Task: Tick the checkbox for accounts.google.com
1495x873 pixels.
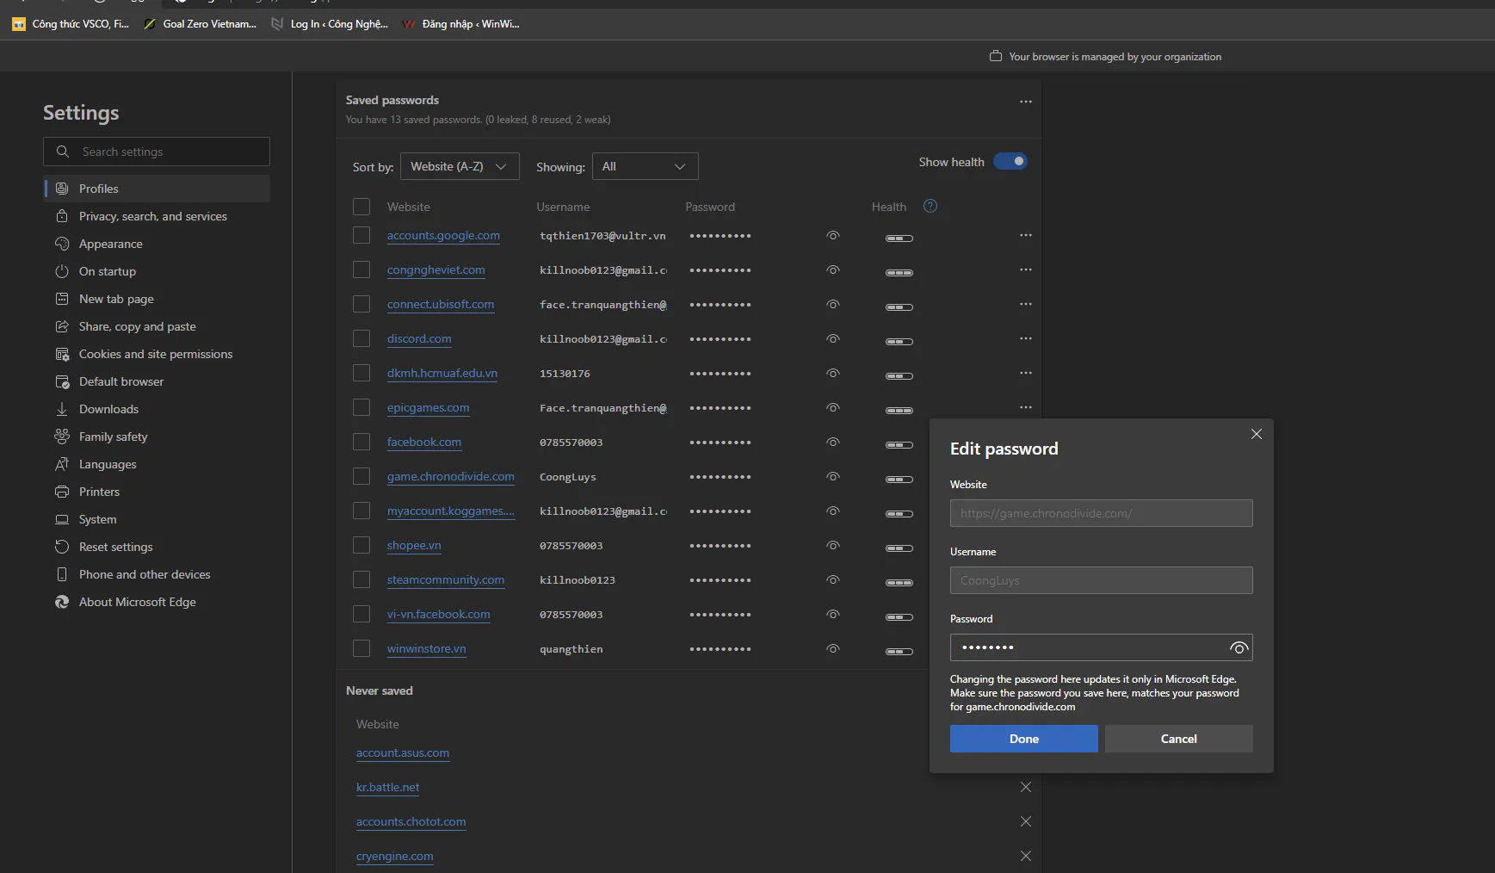Action: (x=361, y=235)
